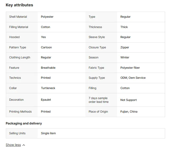Click the 7 days sample order lead time label
Image resolution: width=172 pixels, height=148 pixels.
(99, 100)
